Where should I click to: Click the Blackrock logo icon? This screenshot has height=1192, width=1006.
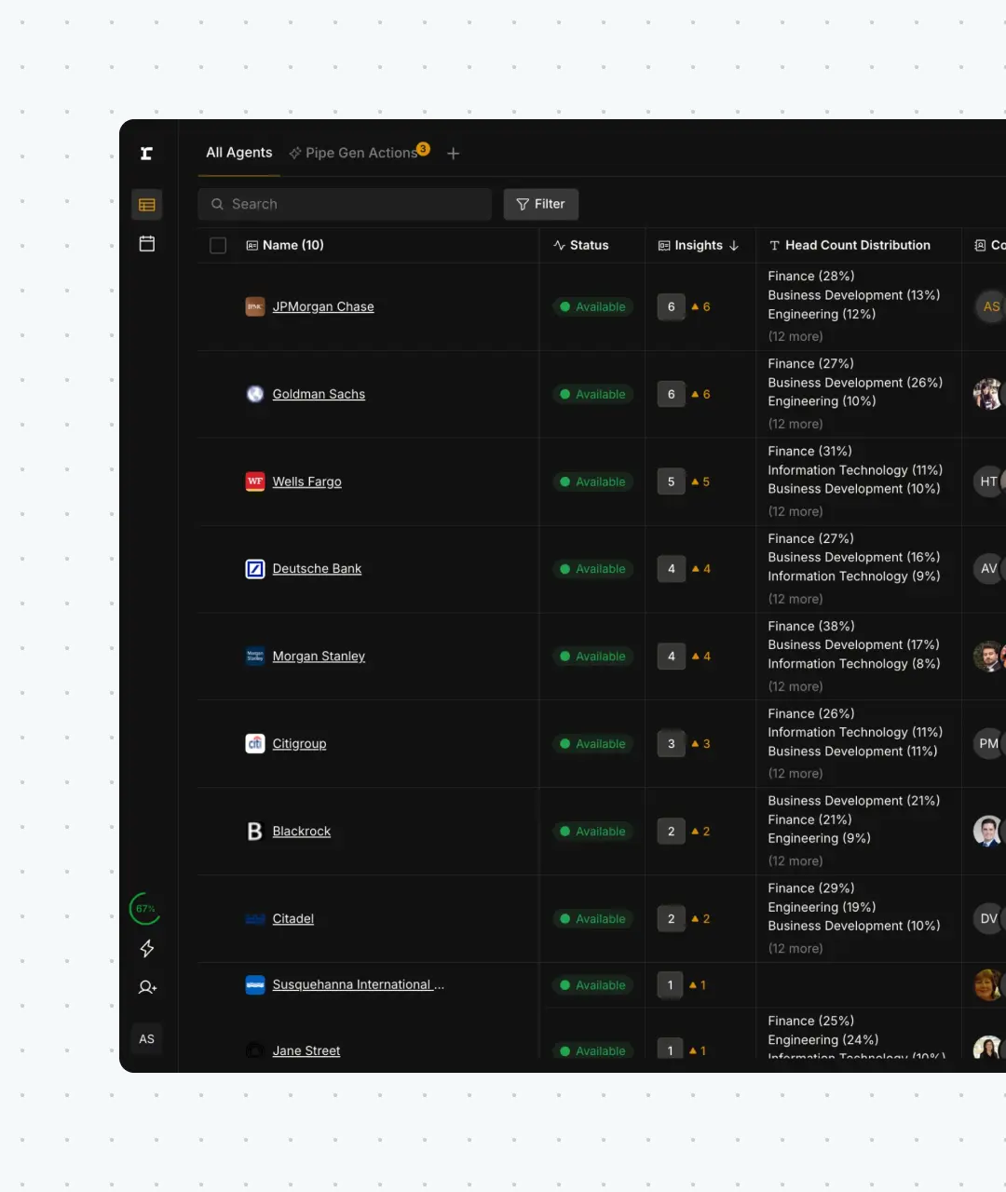tap(255, 832)
